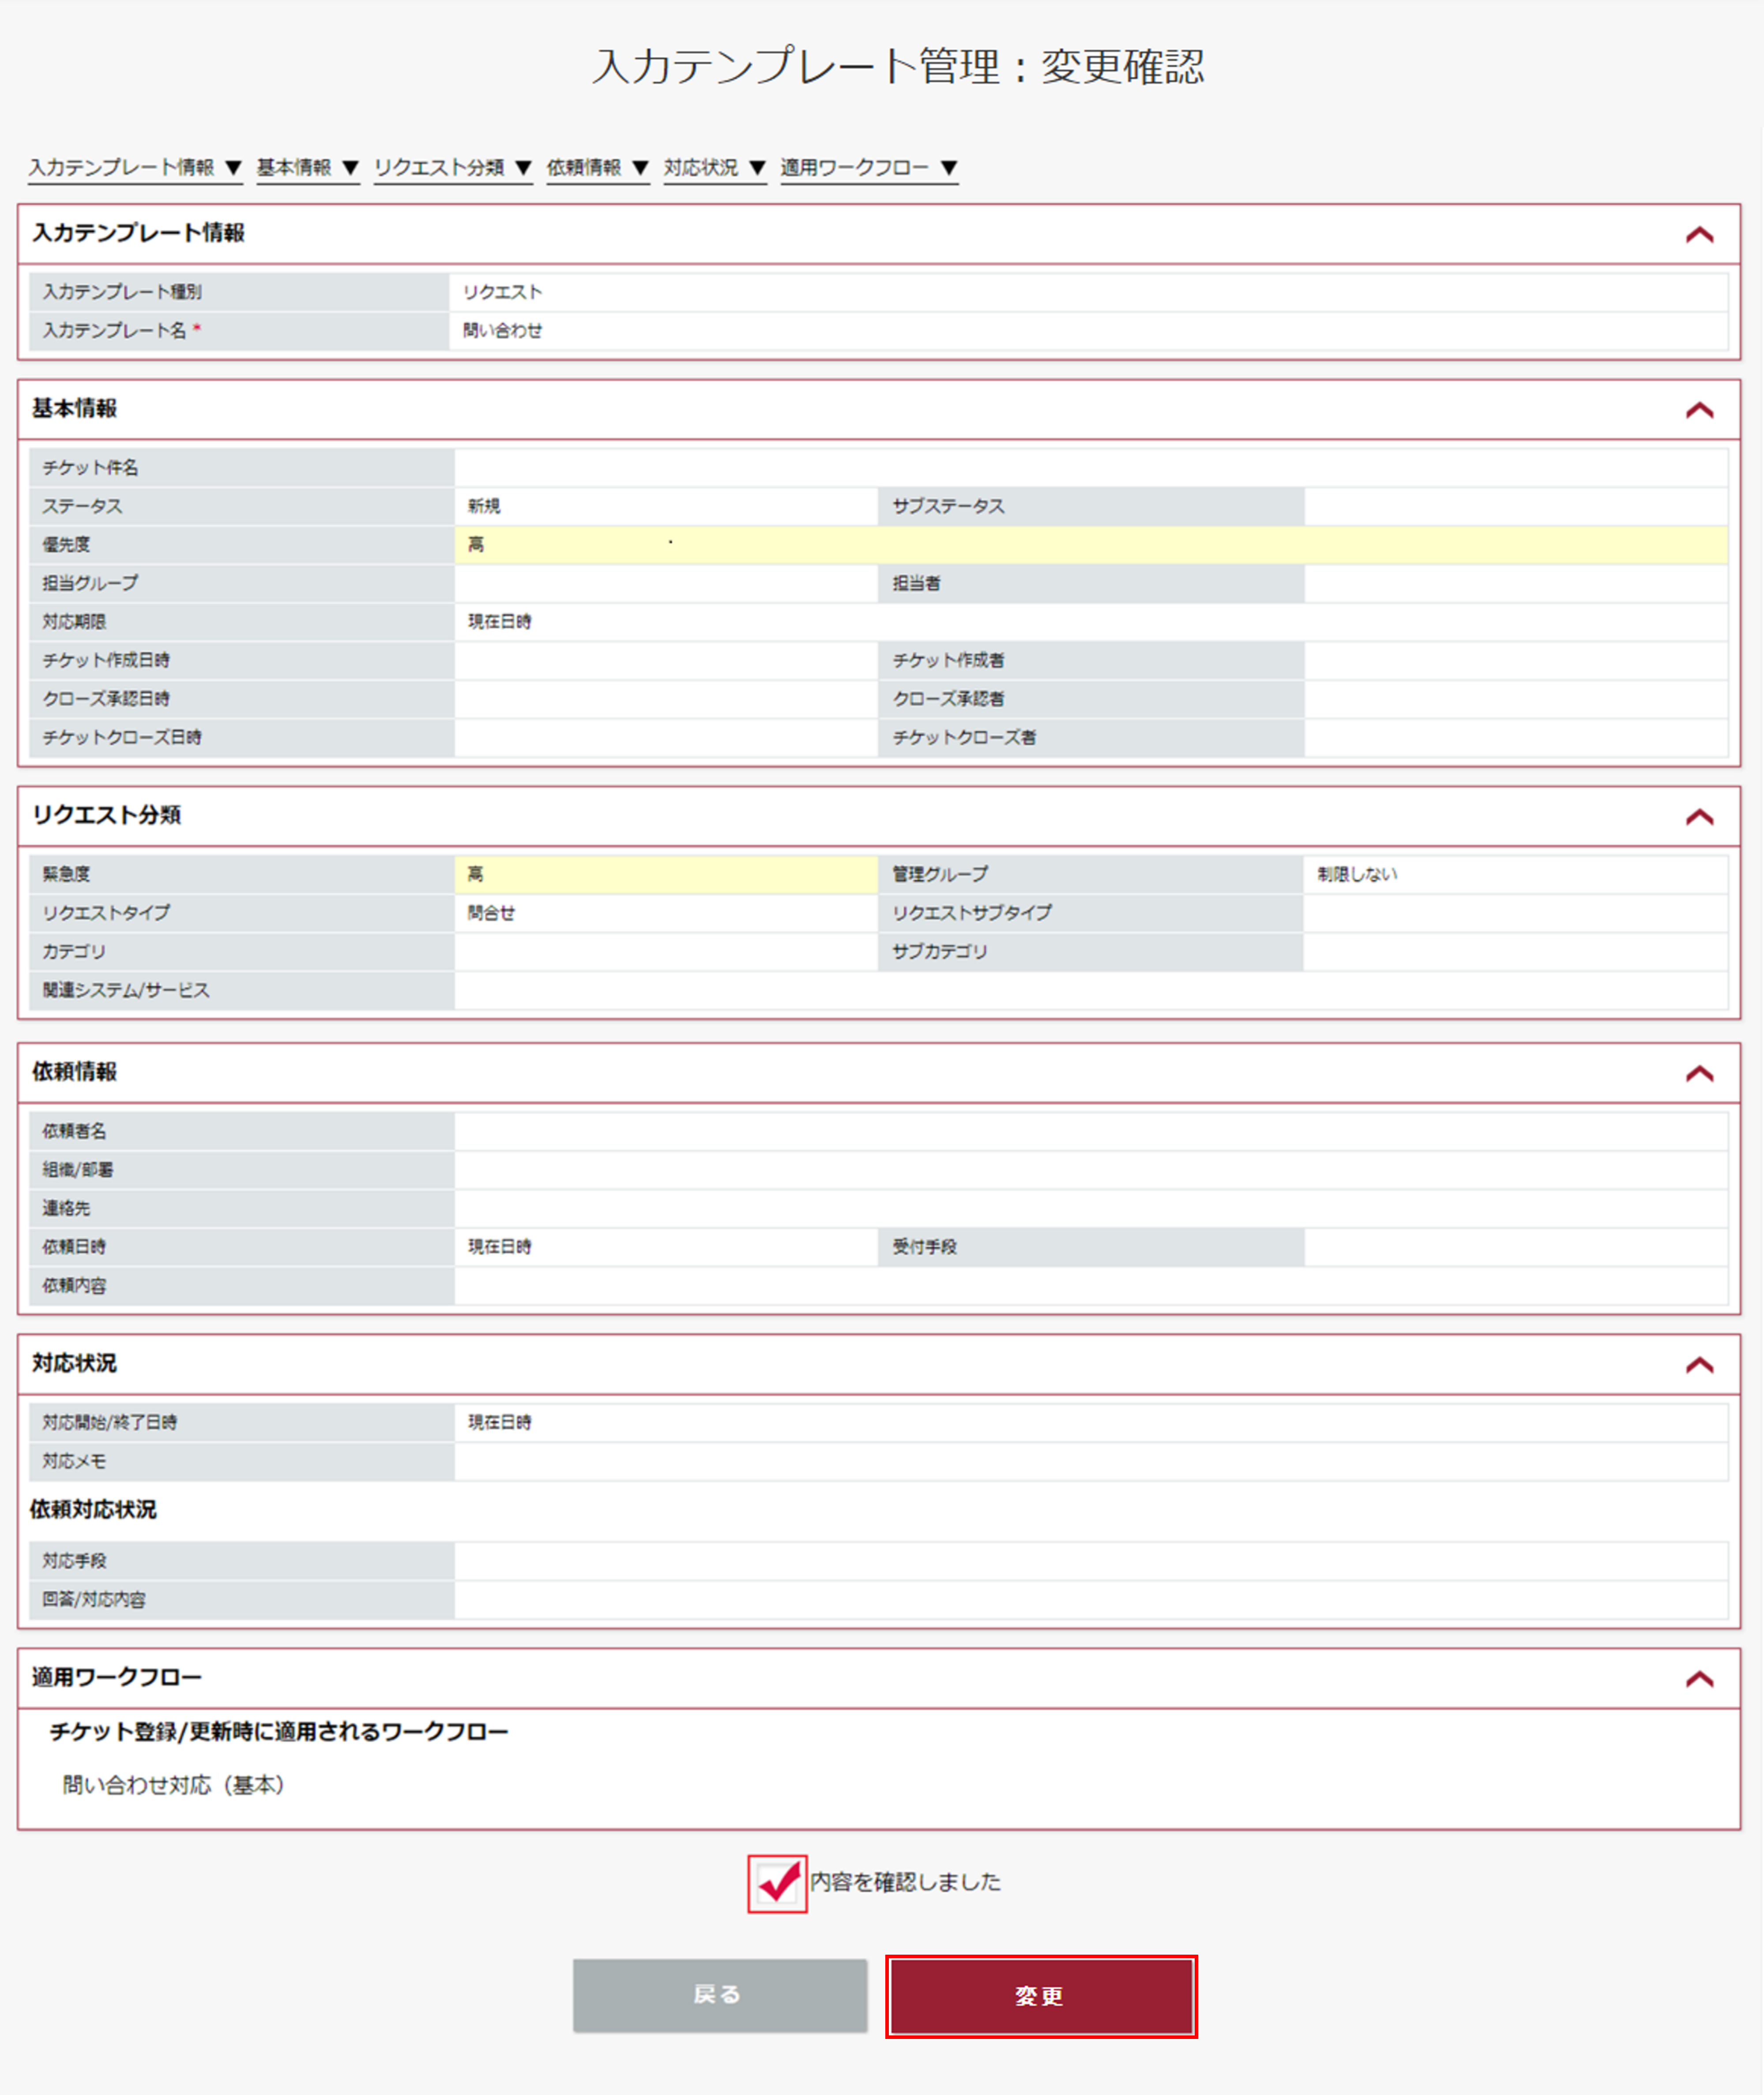Viewport: 1764px width, 2095px height.
Task: Click the サブカテゴリ label
Action: click(940, 952)
